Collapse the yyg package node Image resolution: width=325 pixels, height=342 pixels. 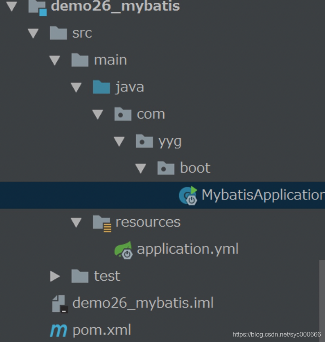119,141
